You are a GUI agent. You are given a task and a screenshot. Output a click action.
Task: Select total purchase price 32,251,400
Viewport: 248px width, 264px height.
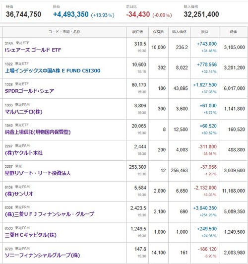tap(201, 14)
